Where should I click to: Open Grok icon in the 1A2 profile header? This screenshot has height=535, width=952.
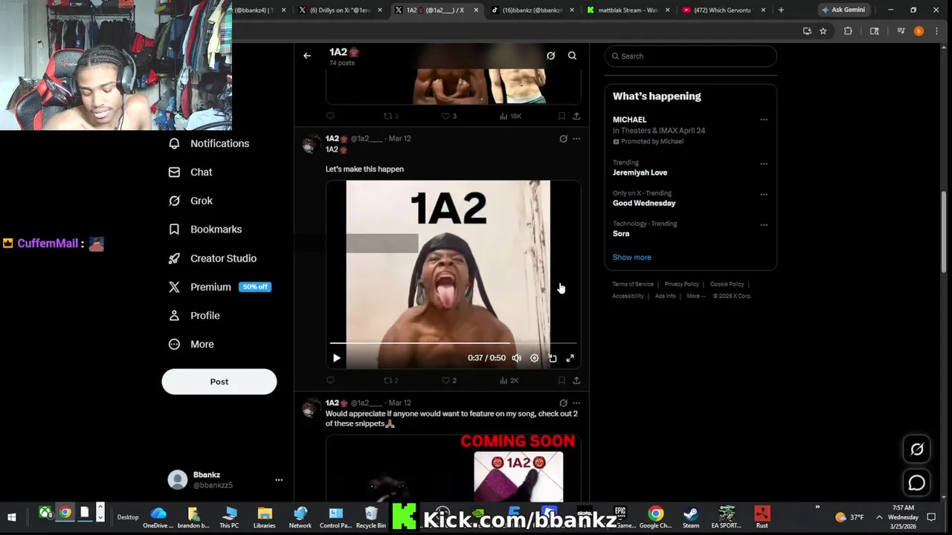(x=550, y=56)
